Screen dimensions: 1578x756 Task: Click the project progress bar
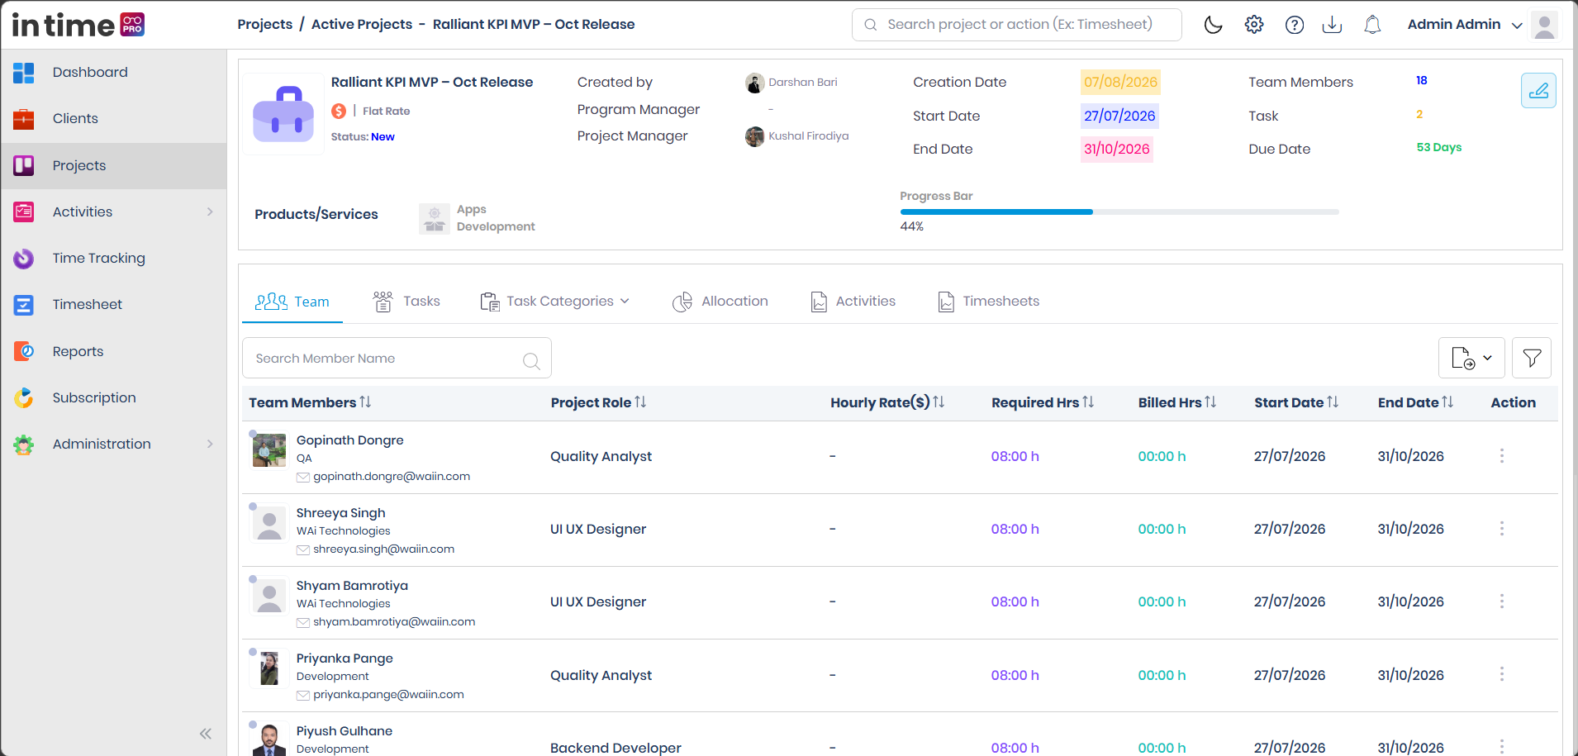[x=1119, y=212]
